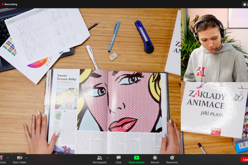Expand audio options arrow beside microphone

coord(8,158)
